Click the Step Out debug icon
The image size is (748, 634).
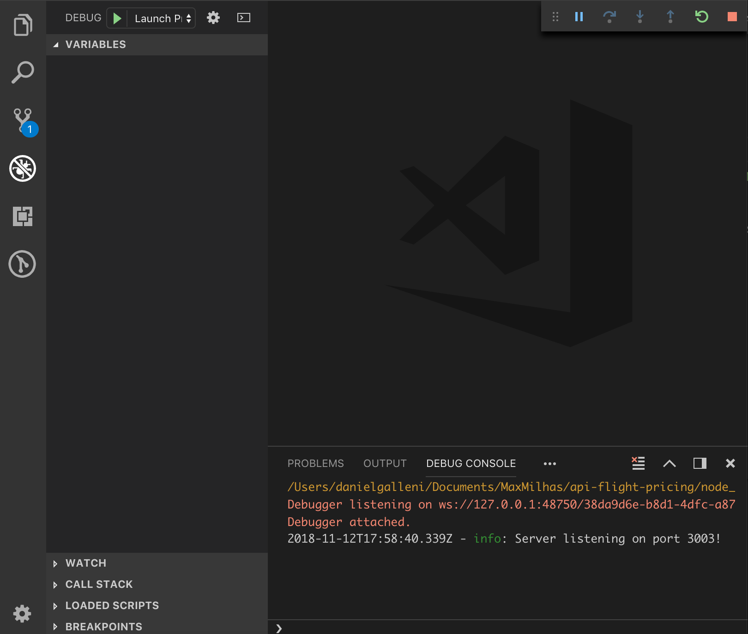click(670, 17)
